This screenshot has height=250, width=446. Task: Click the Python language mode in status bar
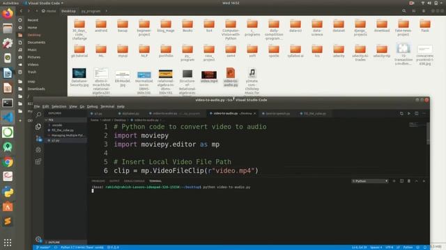(x=408, y=247)
